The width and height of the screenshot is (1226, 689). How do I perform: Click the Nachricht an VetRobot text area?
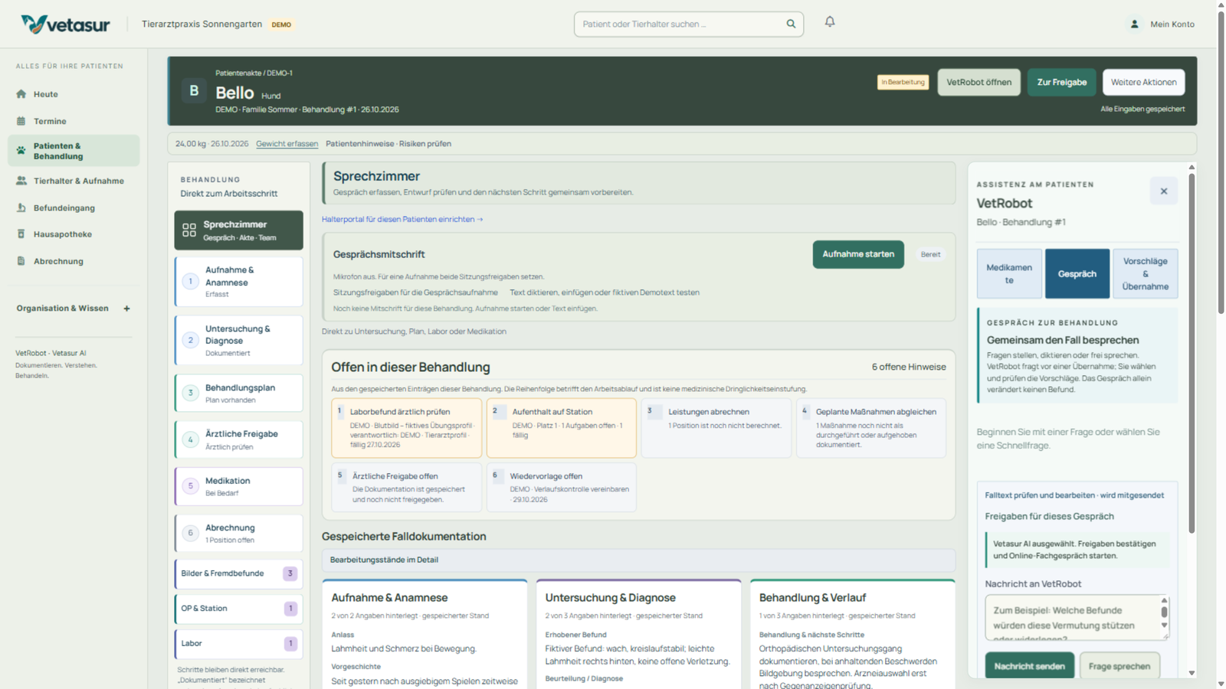click(x=1077, y=617)
